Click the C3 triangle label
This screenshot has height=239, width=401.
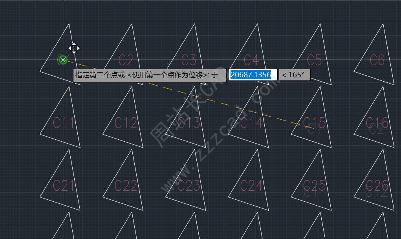click(189, 60)
